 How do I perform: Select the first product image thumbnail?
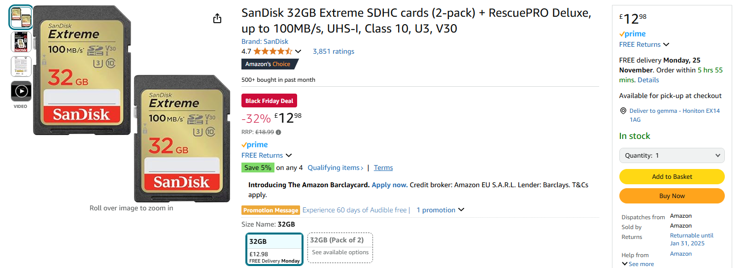tap(21, 17)
